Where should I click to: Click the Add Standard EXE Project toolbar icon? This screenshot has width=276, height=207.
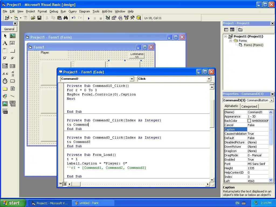point(7,18)
